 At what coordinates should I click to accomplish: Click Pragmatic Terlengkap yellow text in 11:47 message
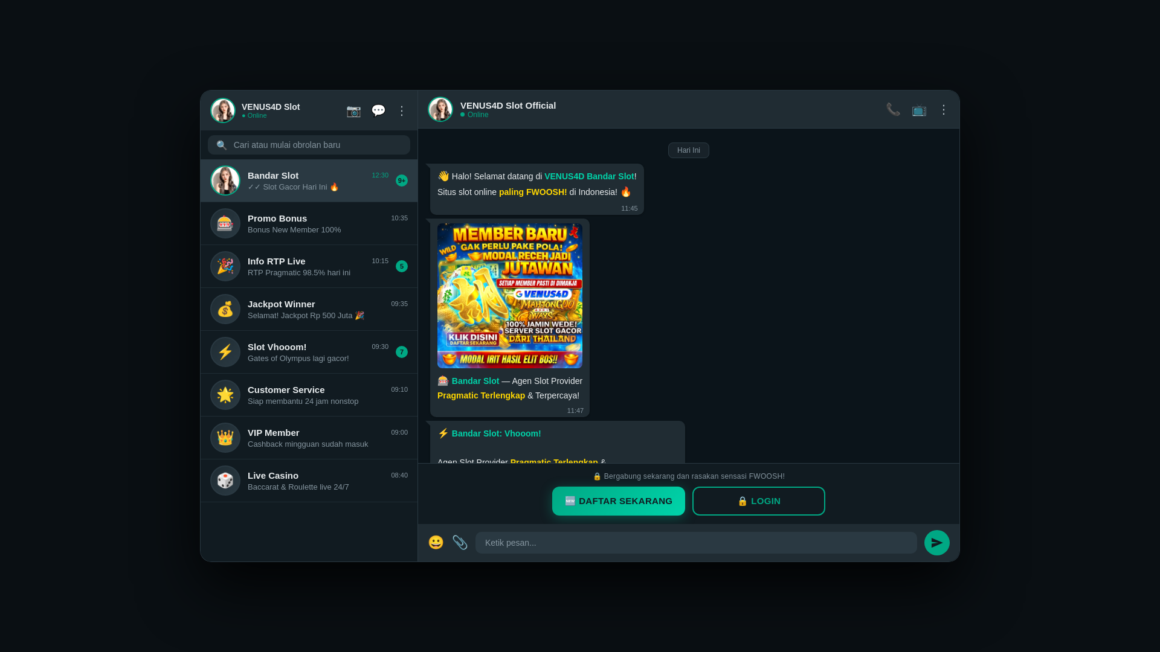pyautogui.click(x=481, y=395)
